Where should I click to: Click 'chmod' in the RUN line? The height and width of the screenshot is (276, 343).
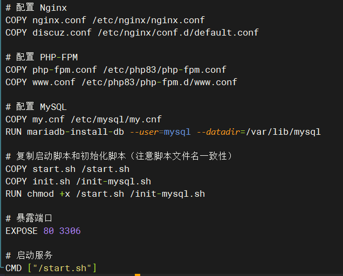40,194
